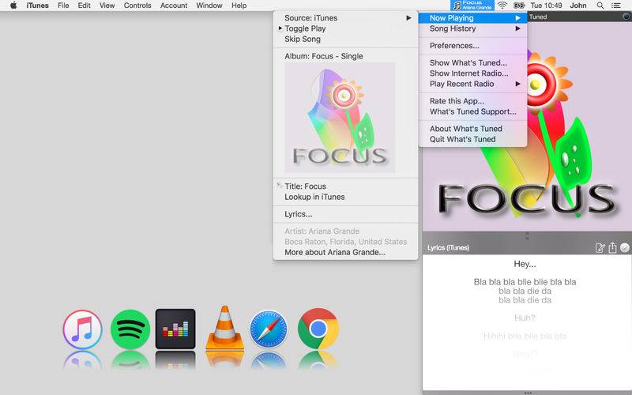Choose Quit What's Tuned

[x=472, y=139]
